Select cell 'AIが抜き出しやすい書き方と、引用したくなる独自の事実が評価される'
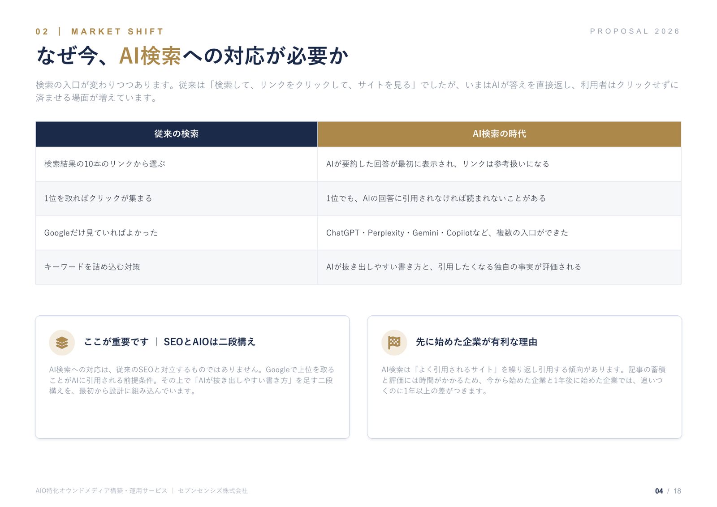The width and height of the screenshot is (717, 507). click(499, 267)
